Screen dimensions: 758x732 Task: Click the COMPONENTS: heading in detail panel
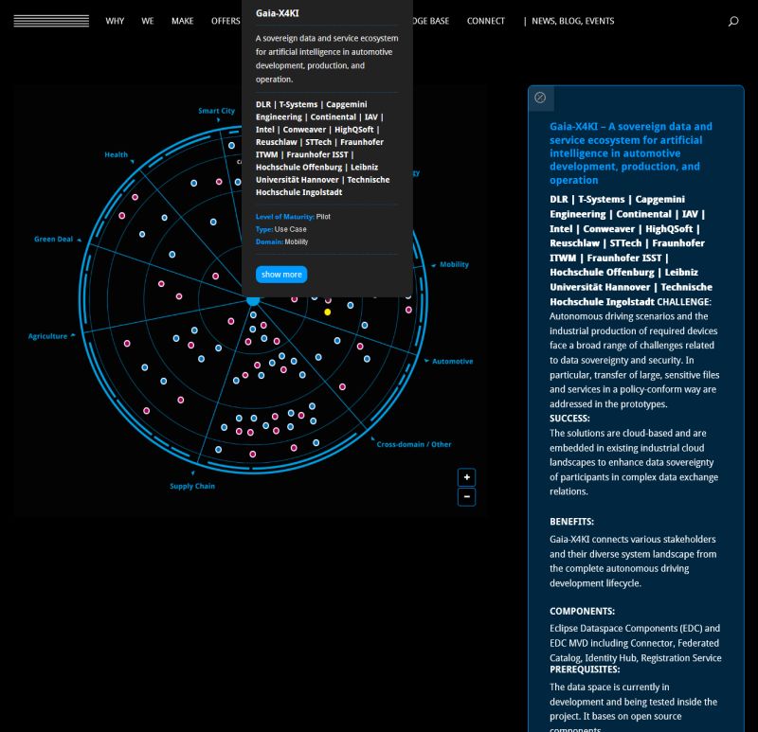[582, 611]
